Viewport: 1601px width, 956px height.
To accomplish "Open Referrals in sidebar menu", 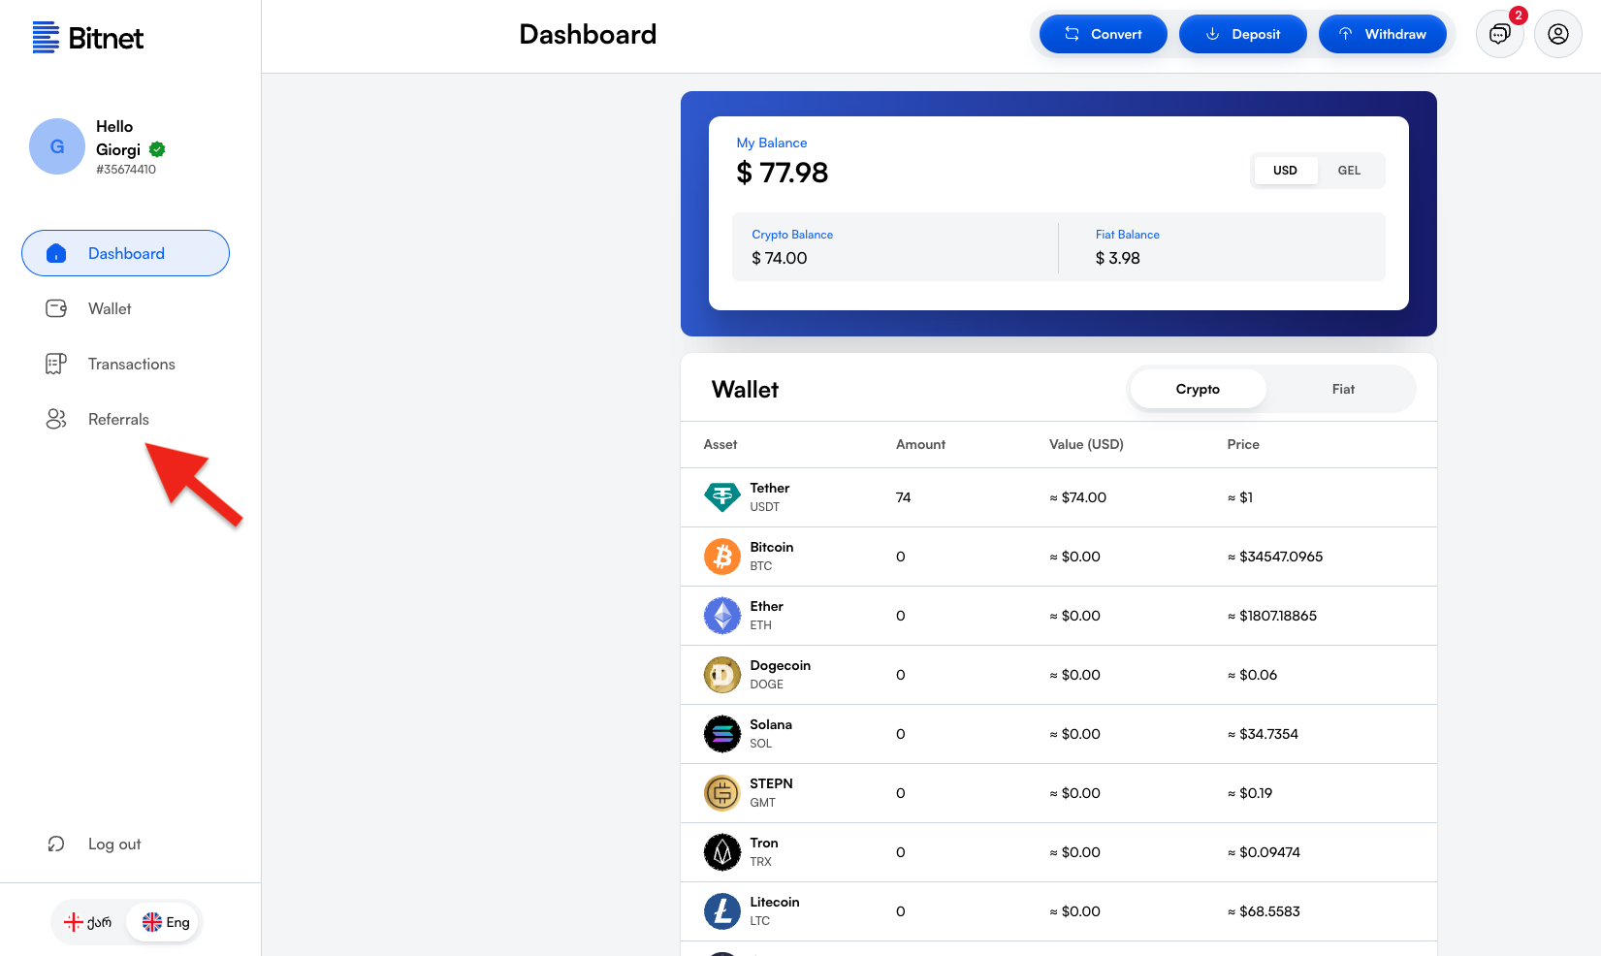I will point(125,419).
